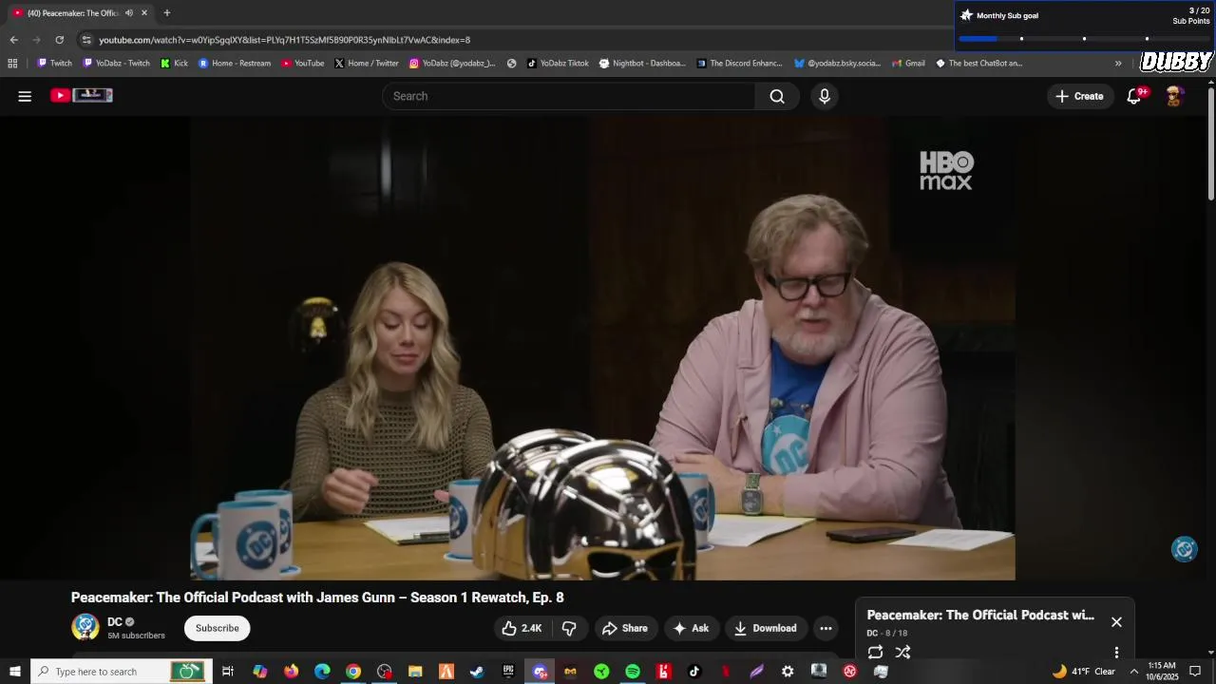Open the YouTube bookmark
The image size is (1216, 684).
pos(302,64)
